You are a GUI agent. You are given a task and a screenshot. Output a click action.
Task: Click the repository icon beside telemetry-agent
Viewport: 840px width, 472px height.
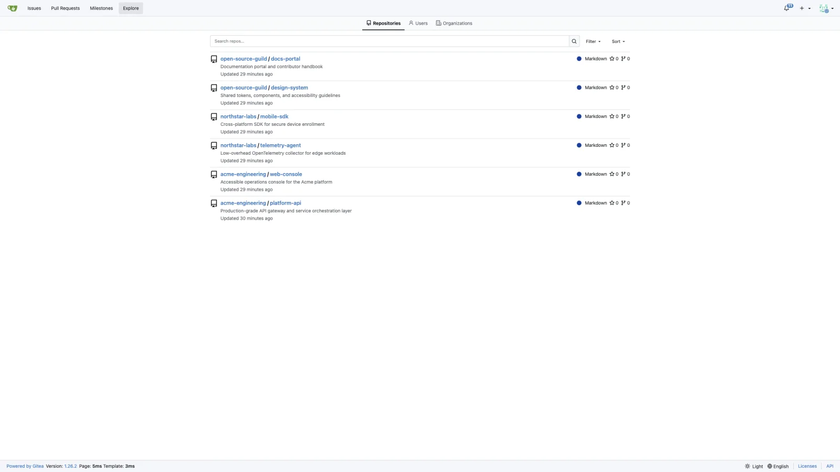tap(214, 146)
